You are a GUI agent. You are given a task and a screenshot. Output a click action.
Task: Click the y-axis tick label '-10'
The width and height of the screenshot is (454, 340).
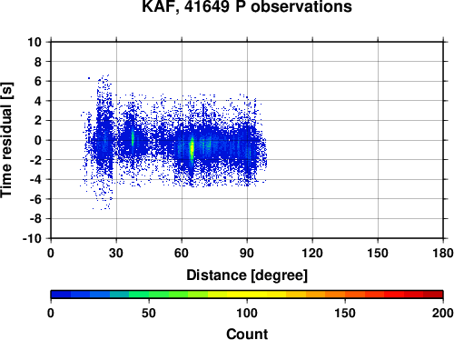[32, 239]
